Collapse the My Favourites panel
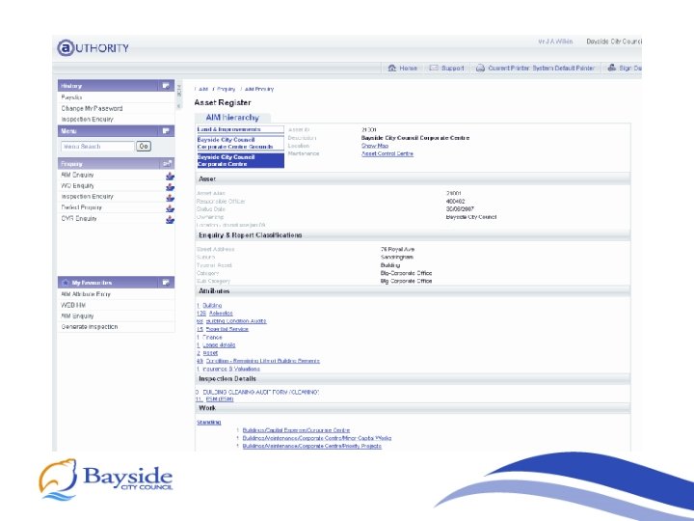Viewport: 694px width, 521px height. [x=166, y=282]
